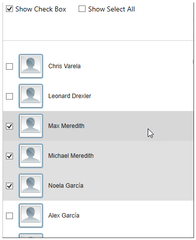Click the Alex García name text

(x=64, y=216)
